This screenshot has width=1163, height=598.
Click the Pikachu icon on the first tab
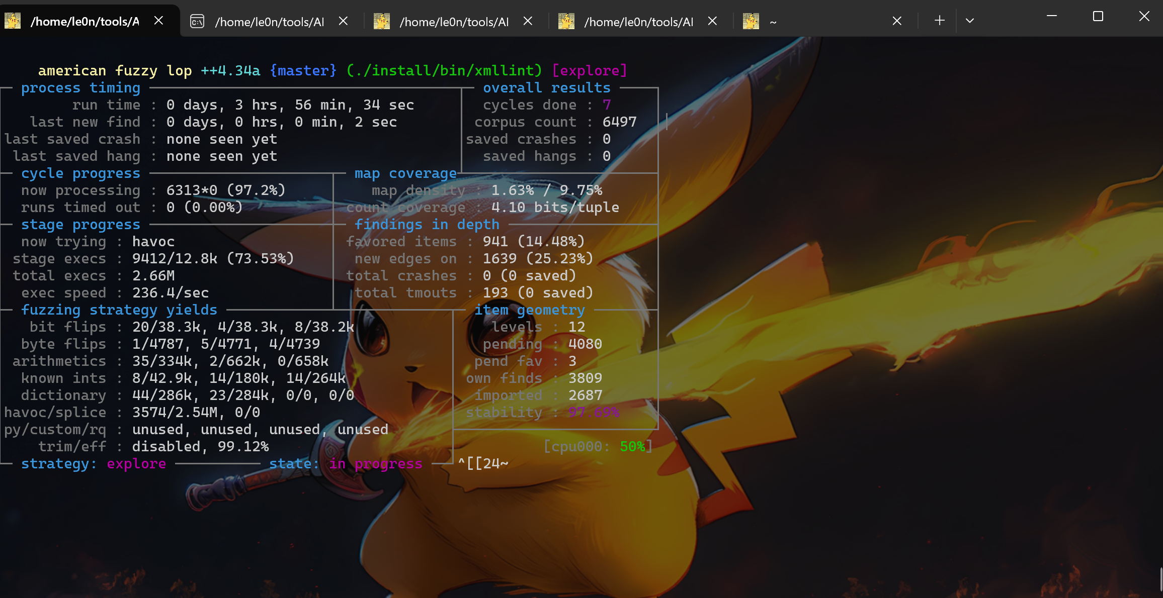(x=13, y=21)
